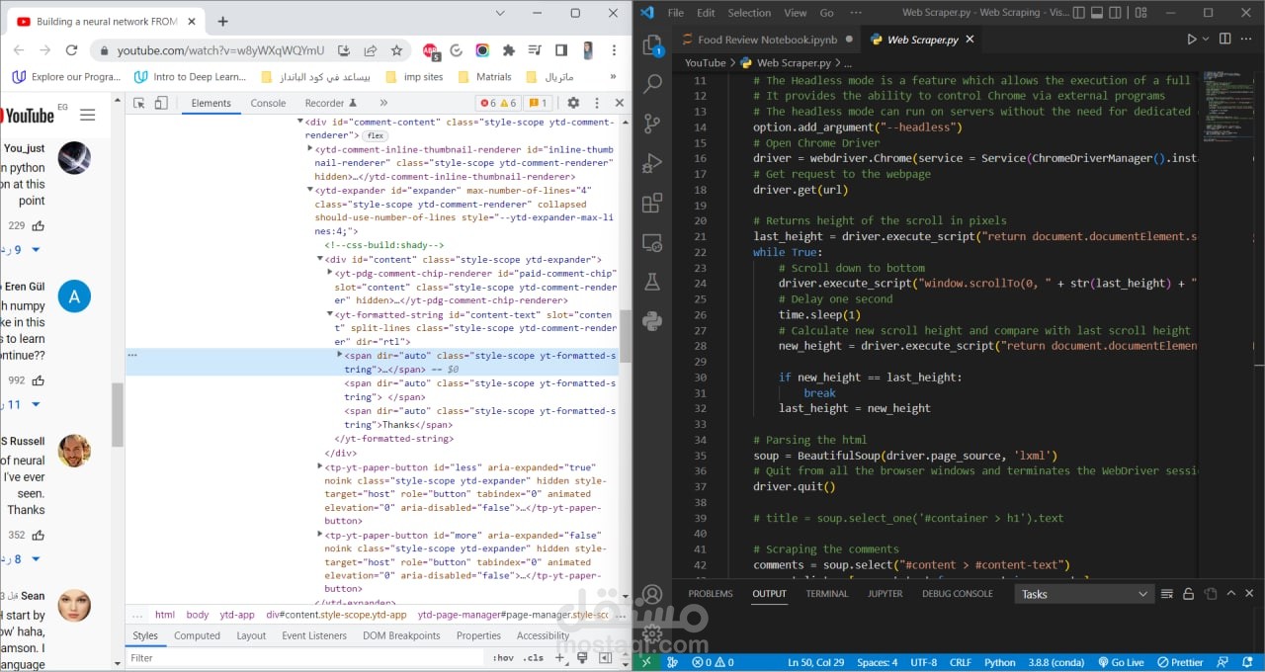The width and height of the screenshot is (1265, 672).
Task: Open the TERMINAL panel tab
Action: pos(827,594)
